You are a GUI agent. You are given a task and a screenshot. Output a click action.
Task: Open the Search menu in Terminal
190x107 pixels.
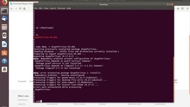pos(53,8)
